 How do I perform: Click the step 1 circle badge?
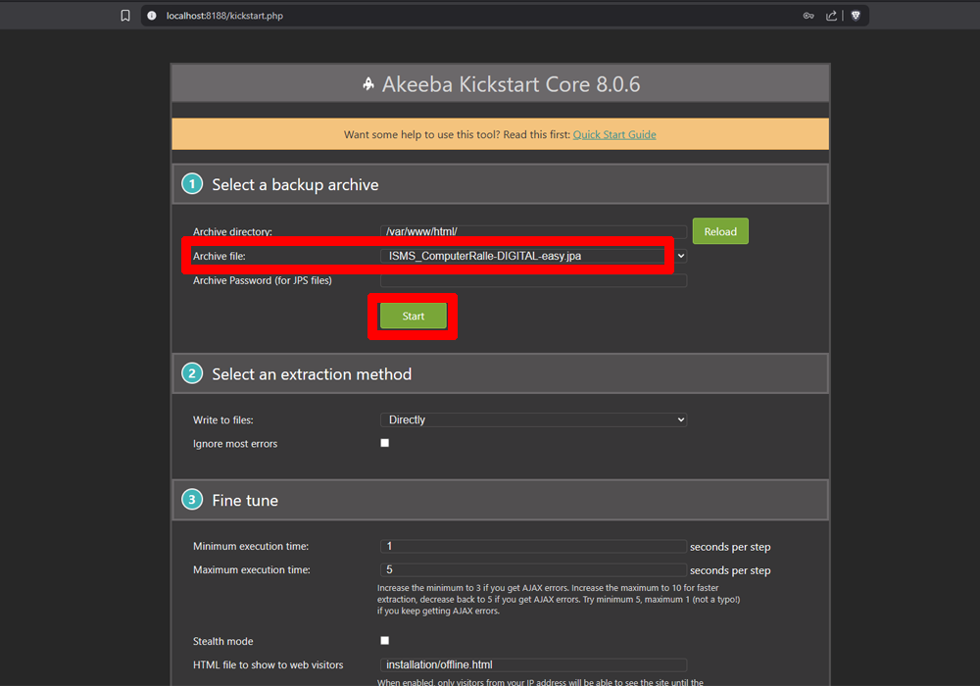191,183
